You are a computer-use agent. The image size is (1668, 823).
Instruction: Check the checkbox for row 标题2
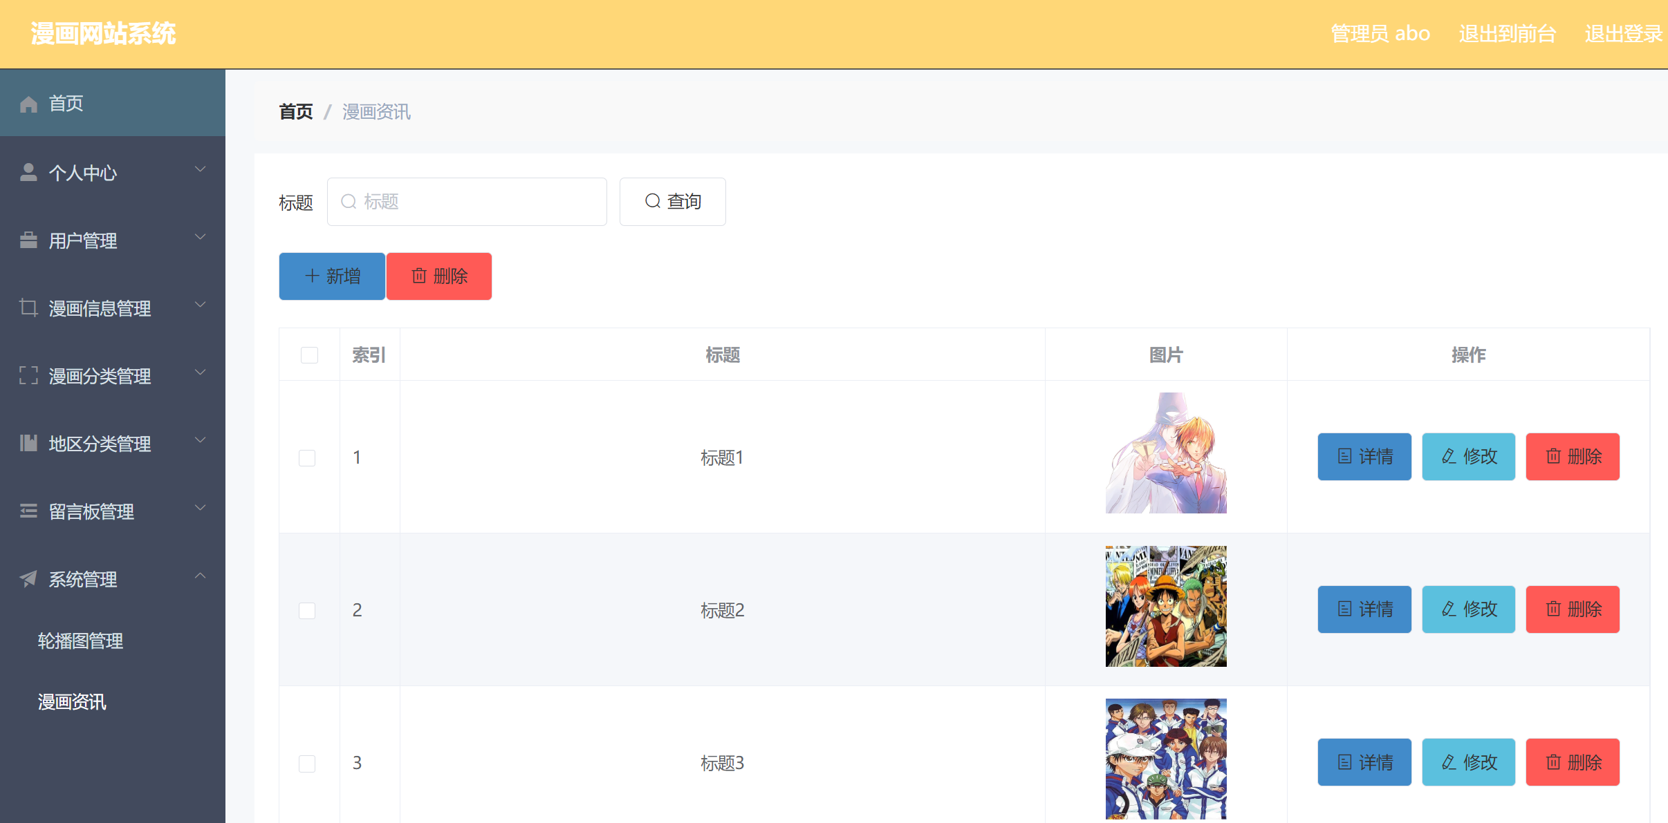[x=307, y=610]
